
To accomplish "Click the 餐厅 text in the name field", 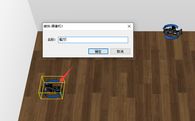I will pyautogui.click(x=63, y=40).
